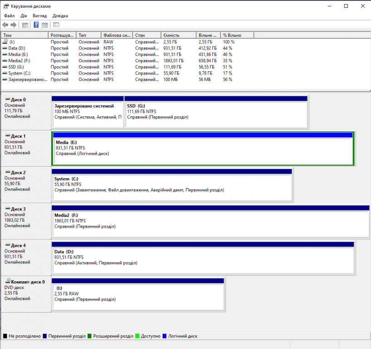
Task: Sort by the Ємність column header
Action: coord(179,35)
